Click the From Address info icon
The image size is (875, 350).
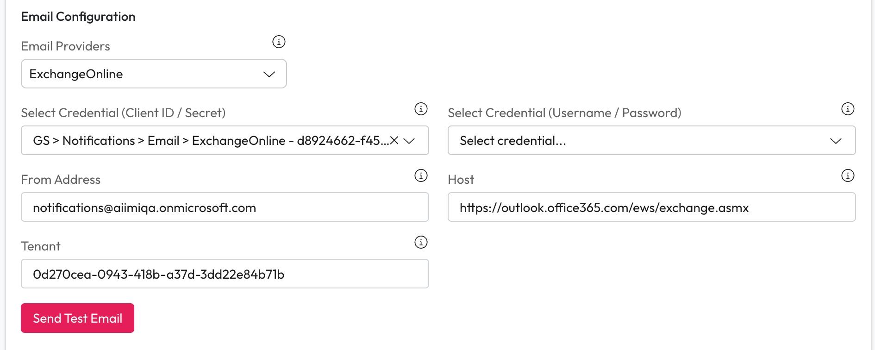click(421, 175)
